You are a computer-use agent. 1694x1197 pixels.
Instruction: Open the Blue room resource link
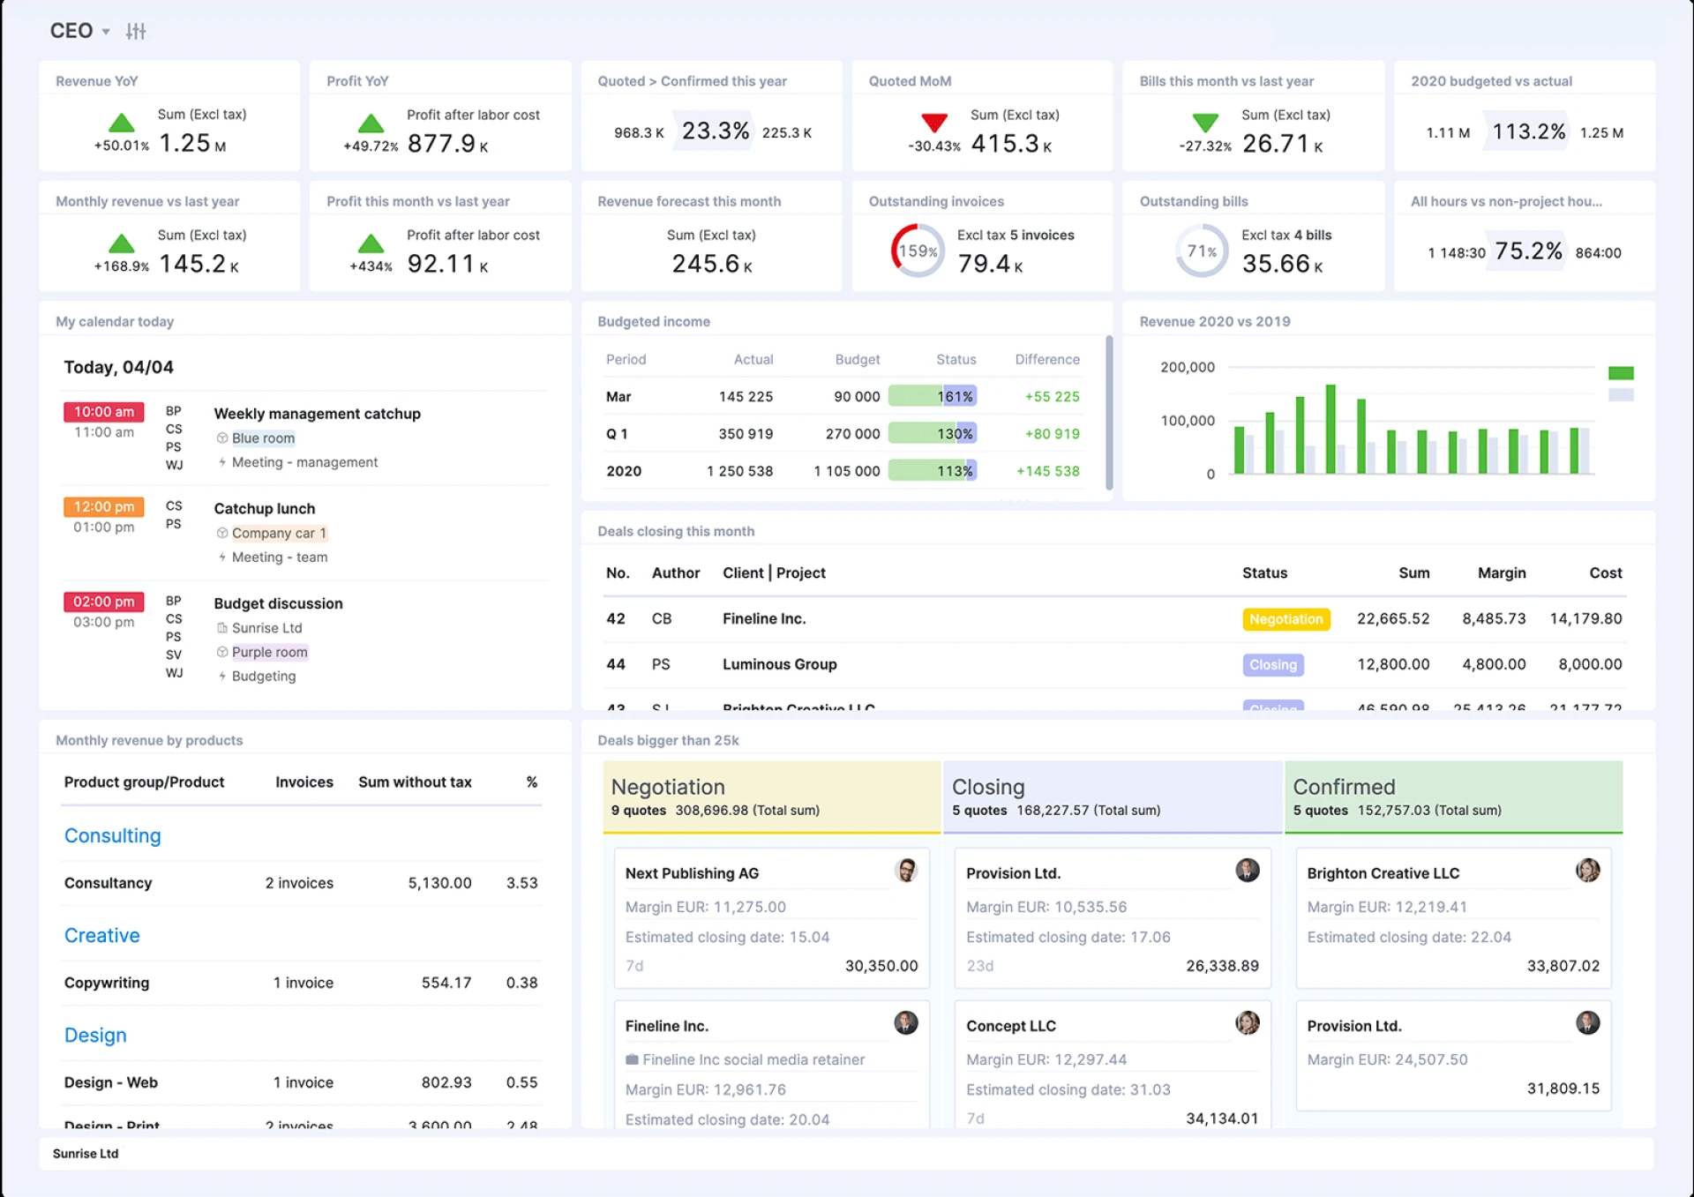[x=263, y=438]
